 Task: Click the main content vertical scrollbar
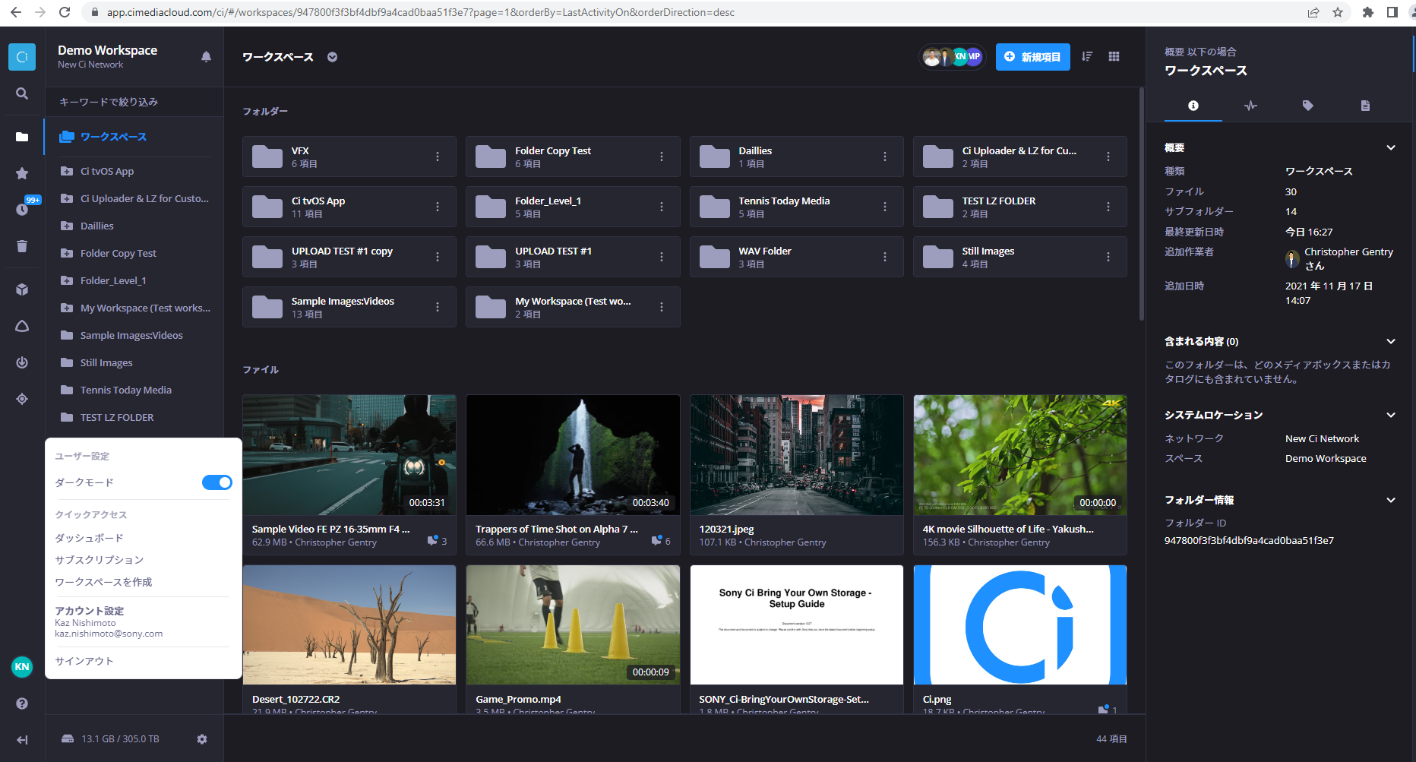pos(1141,205)
